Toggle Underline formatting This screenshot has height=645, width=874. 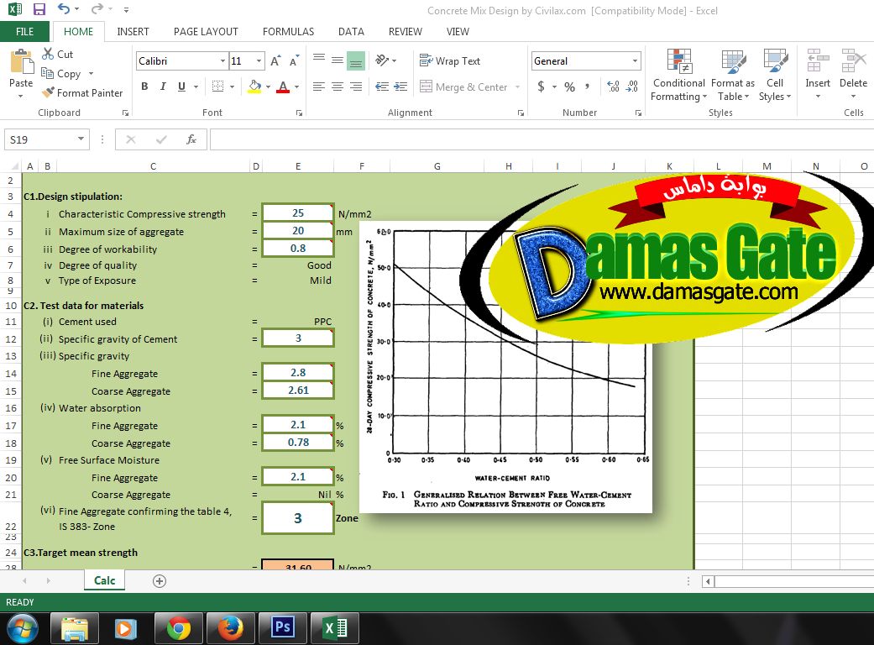pyautogui.click(x=181, y=87)
